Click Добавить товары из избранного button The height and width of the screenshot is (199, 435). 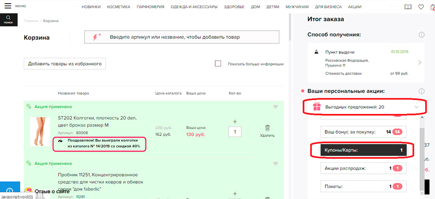pos(64,64)
